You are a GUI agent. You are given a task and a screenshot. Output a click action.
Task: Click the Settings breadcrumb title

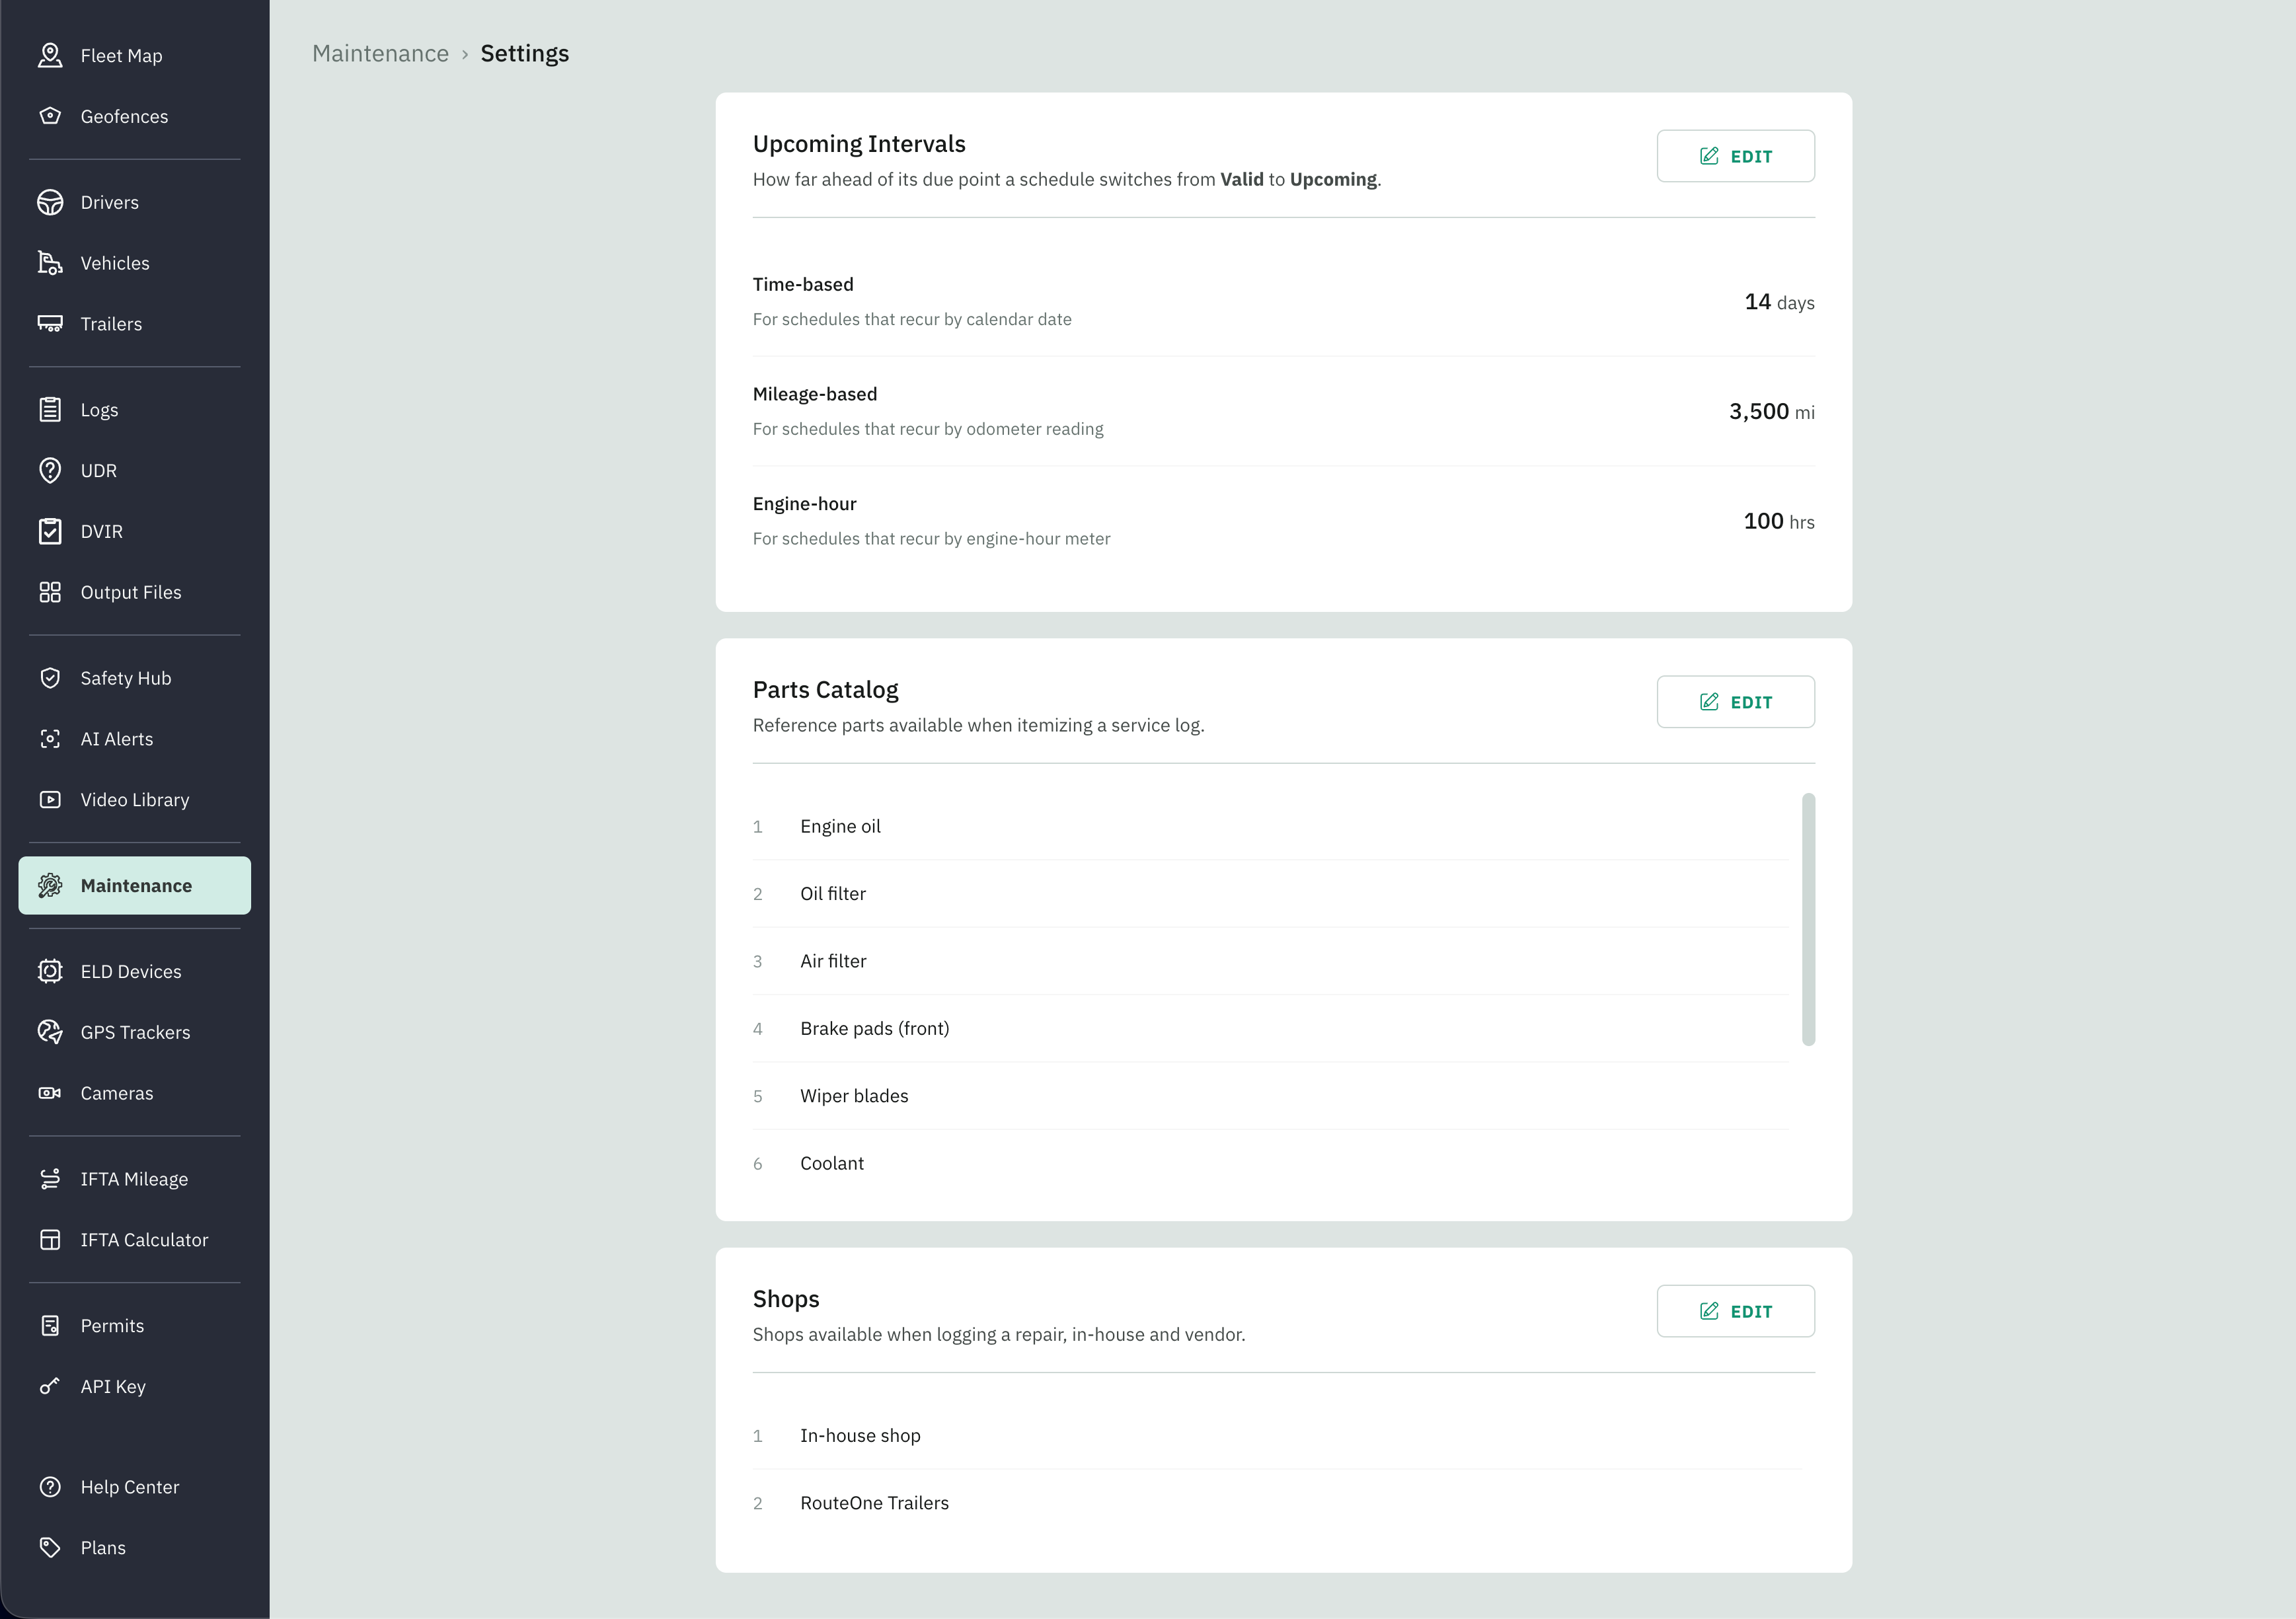click(x=525, y=54)
